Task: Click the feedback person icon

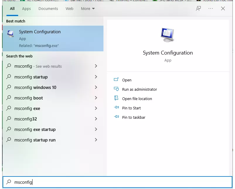Action: pos(198,8)
